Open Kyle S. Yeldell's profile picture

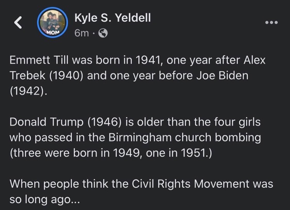click(x=53, y=23)
